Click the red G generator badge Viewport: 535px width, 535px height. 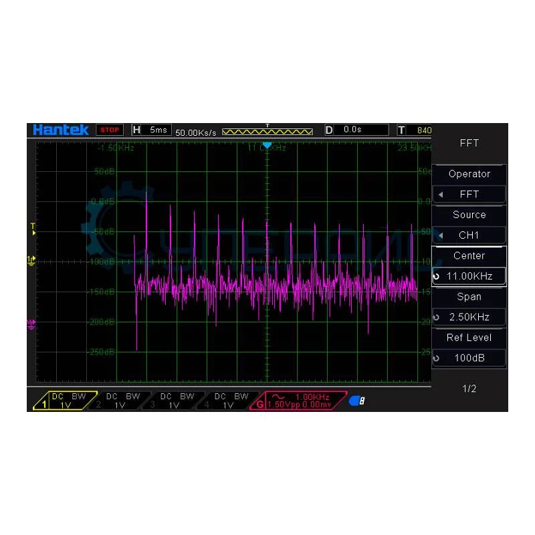[258, 404]
